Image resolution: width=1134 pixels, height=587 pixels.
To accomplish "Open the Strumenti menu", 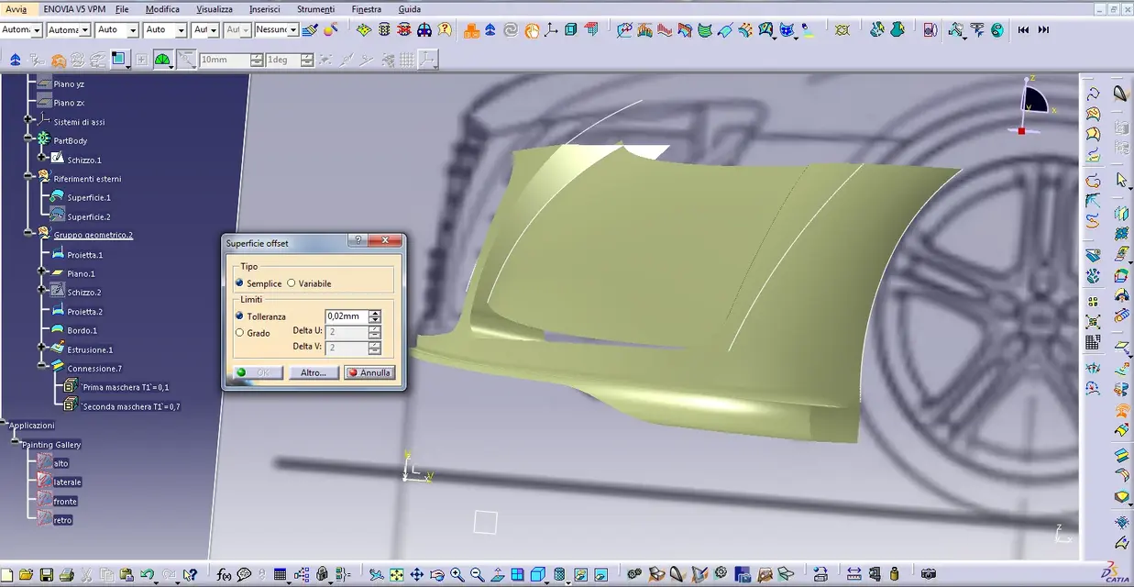I will [x=315, y=9].
